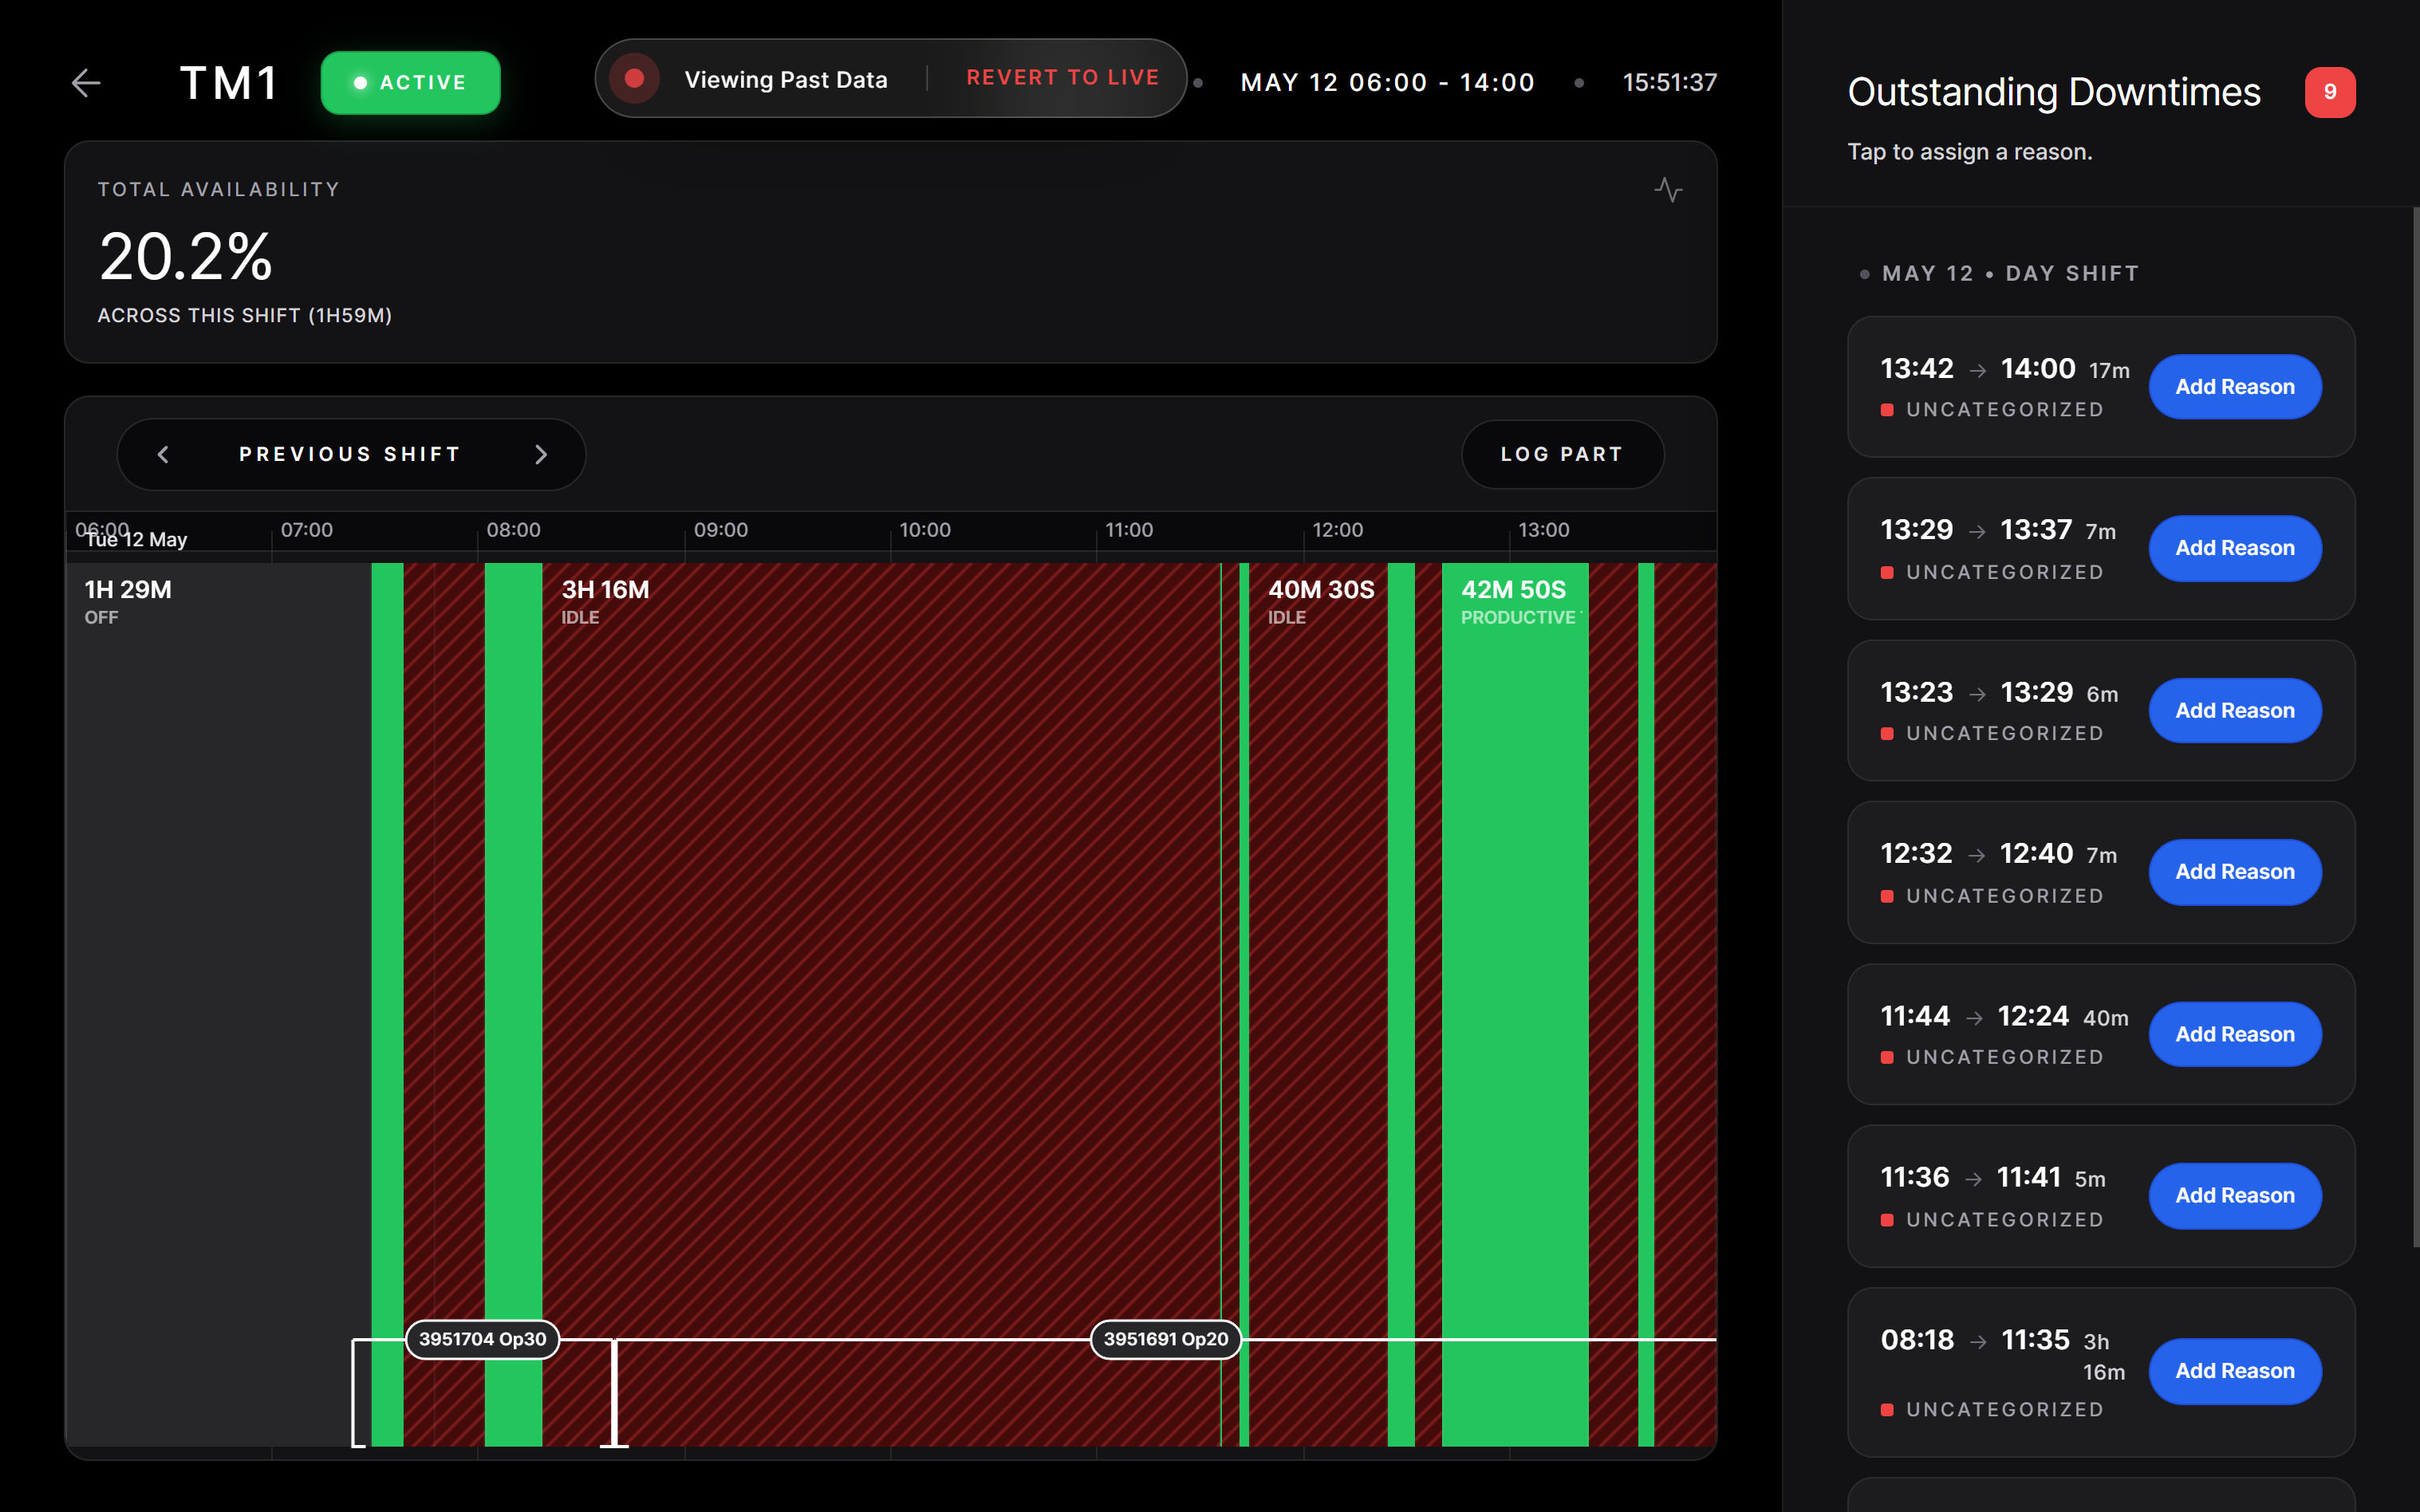
Task: Click the 07:00 timeline axis label
Action: 307,530
